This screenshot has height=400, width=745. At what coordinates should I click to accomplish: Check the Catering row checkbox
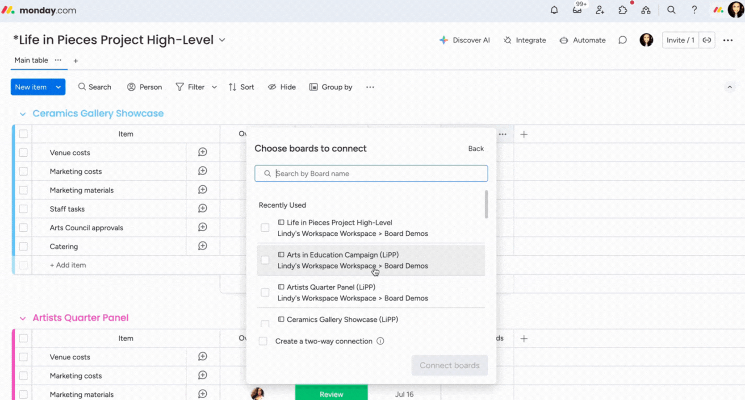(x=23, y=246)
